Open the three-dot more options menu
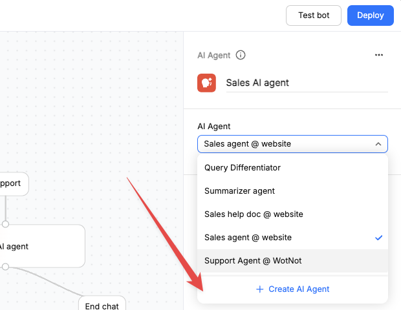This screenshot has width=401, height=310. (379, 56)
